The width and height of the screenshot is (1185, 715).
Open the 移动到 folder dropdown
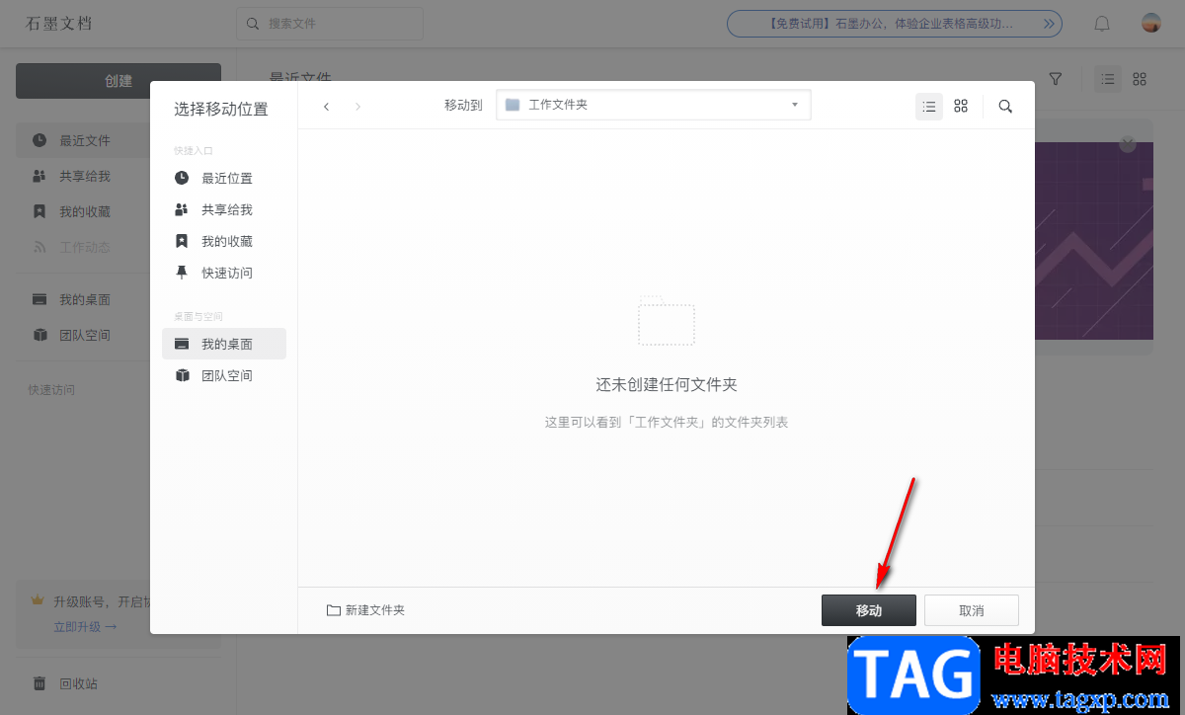[653, 105]
